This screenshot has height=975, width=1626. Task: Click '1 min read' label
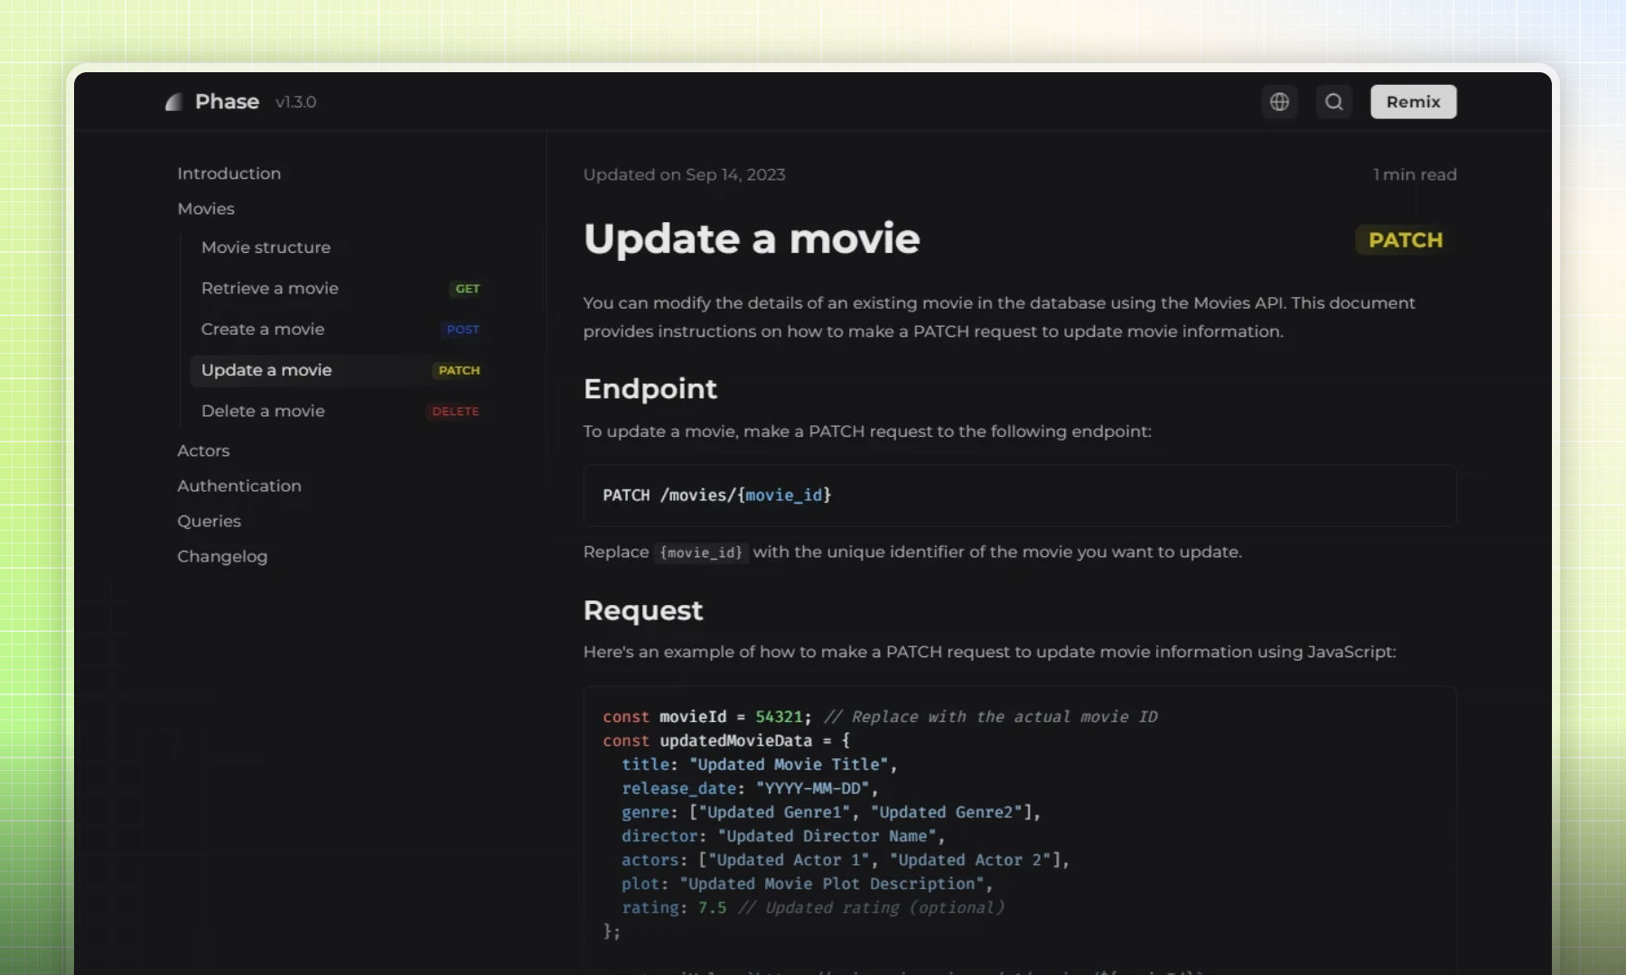pos(1415,174)
